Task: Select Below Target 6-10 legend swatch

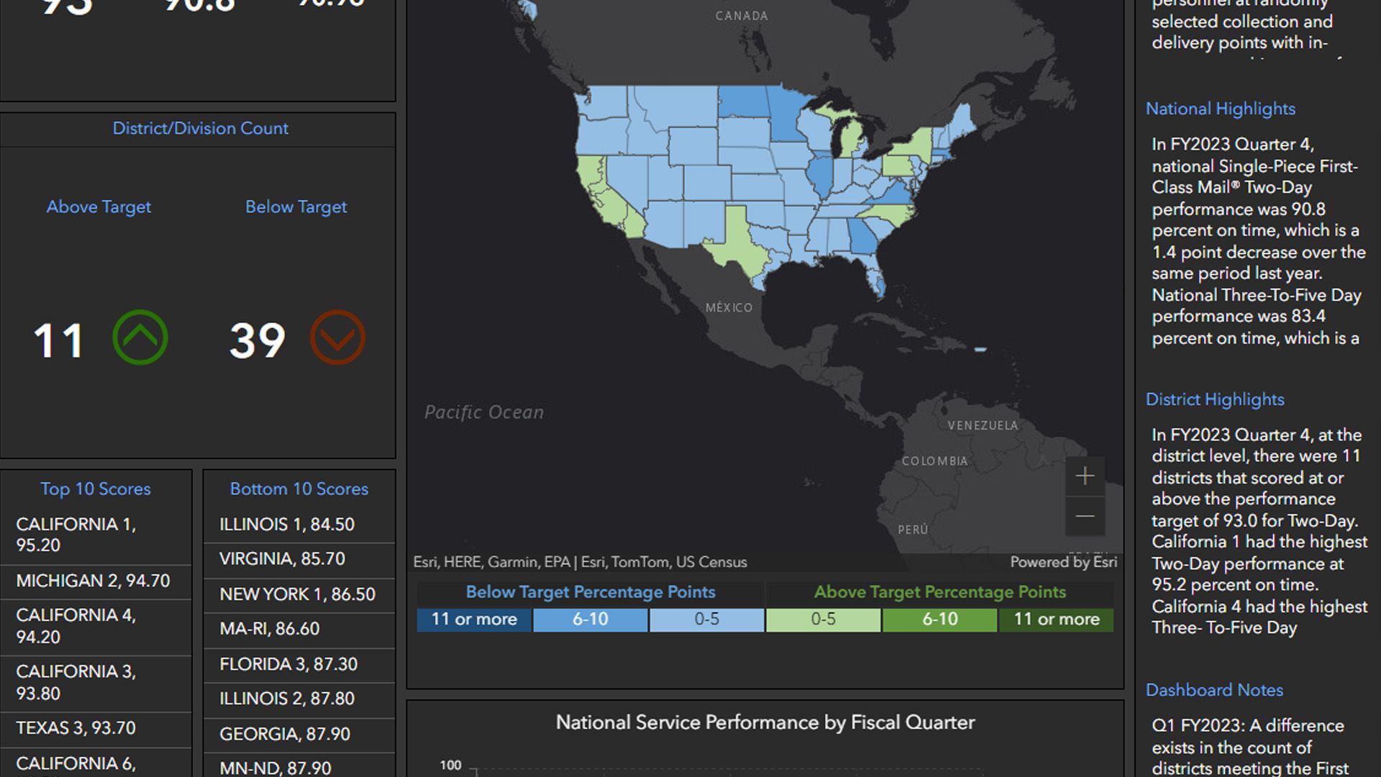Action: click(590, 619)
